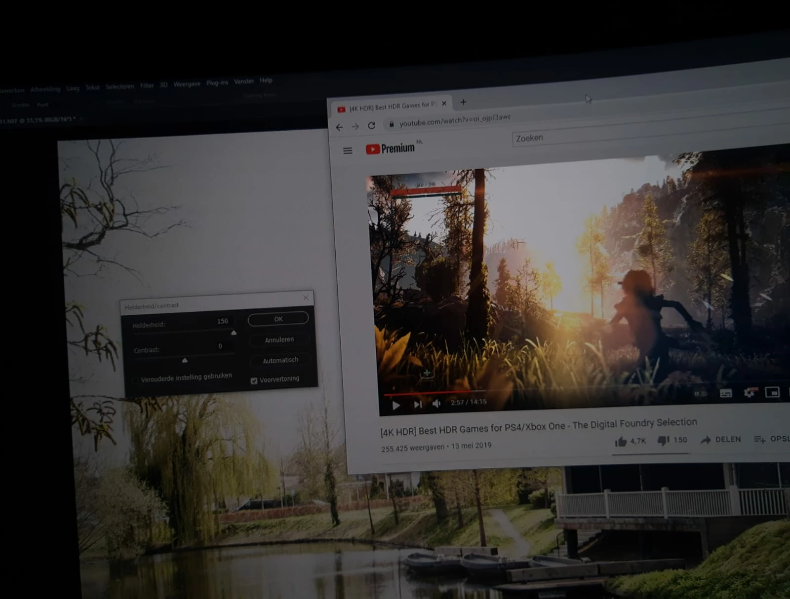Open the Help menu in Photoshop
Image resolution: width=790 pixels, height=599 pixels.
point(266,80)
